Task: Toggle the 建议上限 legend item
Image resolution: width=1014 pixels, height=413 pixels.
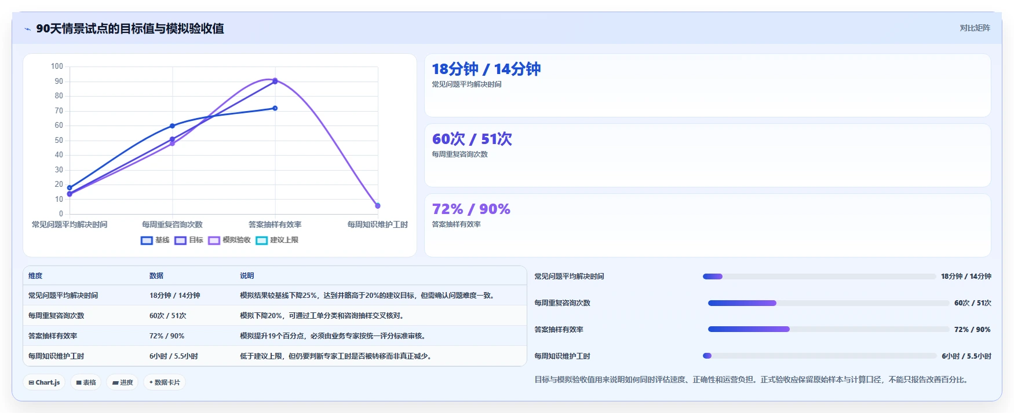Action: 277,240
